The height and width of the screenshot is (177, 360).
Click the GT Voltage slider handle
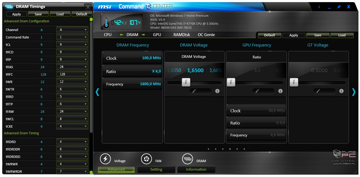tap(294, 82)
